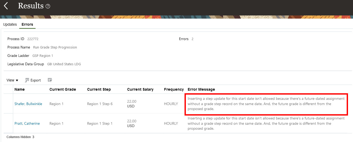
Task: Click the Current Step column header
Action: click(x=99, y=89)
